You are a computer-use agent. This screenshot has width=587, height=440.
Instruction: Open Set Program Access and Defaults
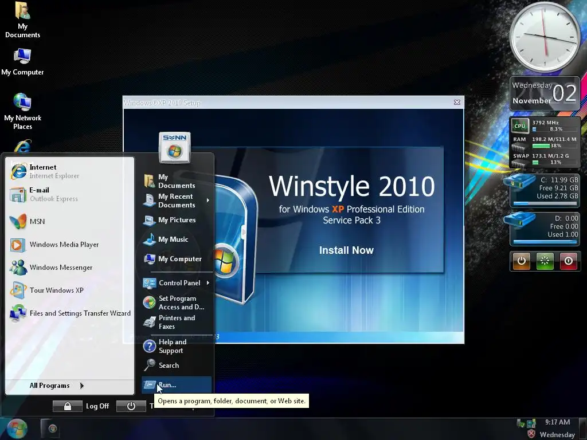(x=177, y=302)
